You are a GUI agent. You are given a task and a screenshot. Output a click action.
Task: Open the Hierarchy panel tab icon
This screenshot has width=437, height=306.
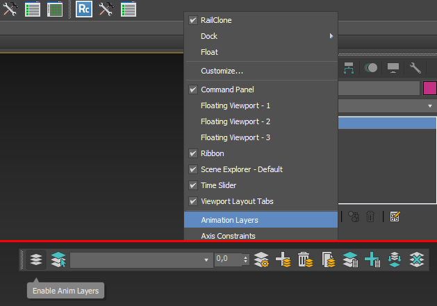tap(348, 67)
